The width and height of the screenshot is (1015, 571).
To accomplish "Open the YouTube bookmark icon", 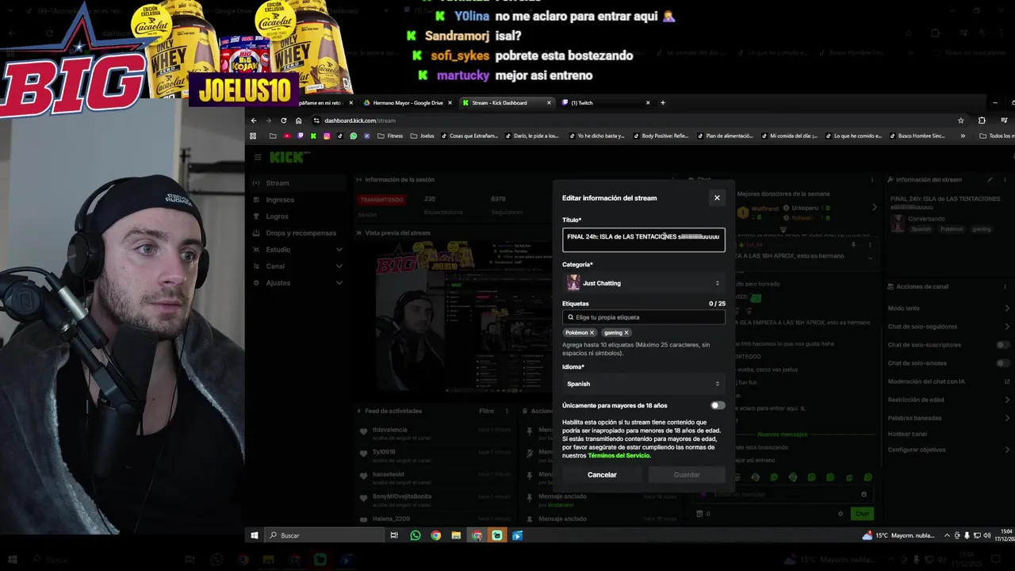I will [286, 136].
